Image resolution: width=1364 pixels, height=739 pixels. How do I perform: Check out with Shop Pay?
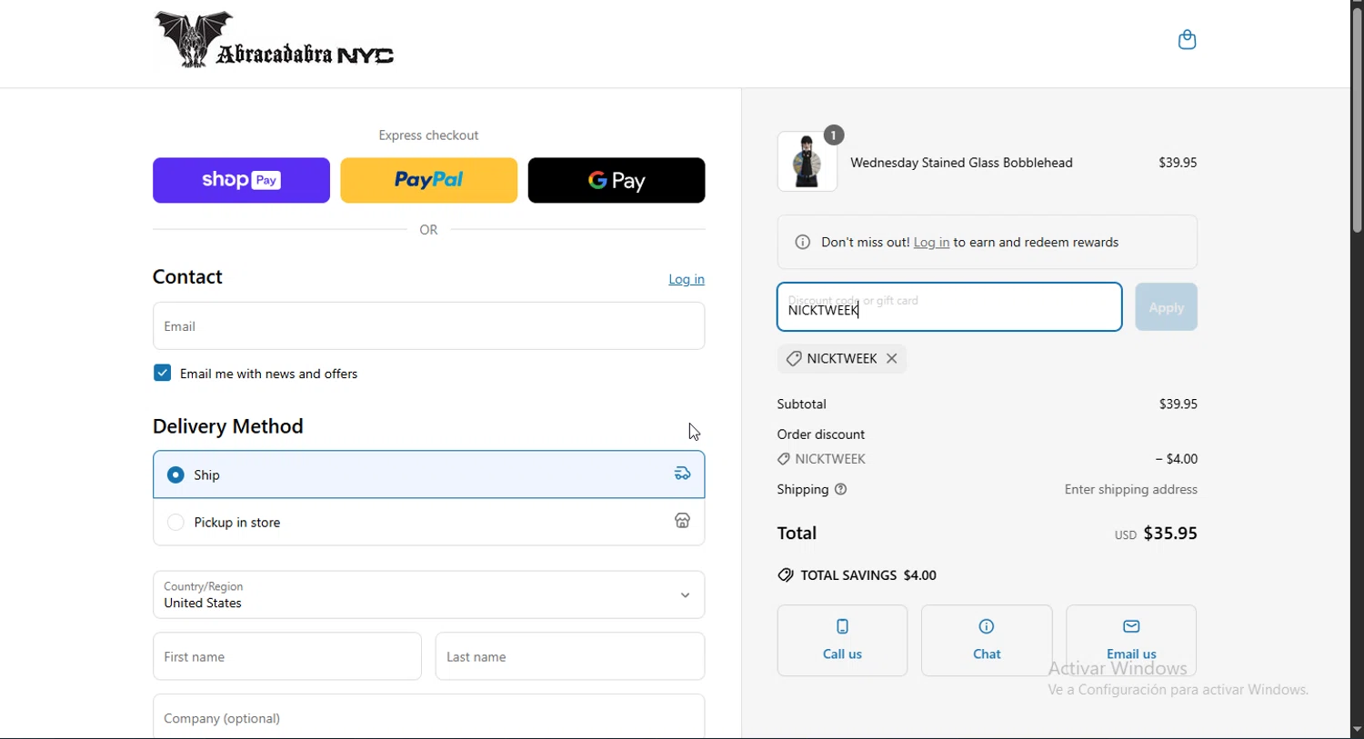tap(241, 181)
